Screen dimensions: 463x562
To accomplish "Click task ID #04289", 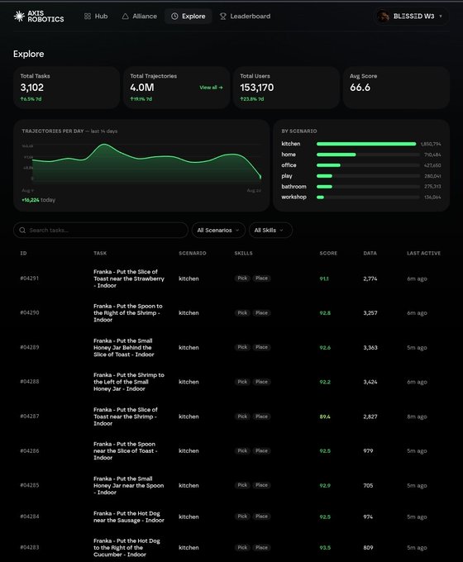I will tap(30, 347).
